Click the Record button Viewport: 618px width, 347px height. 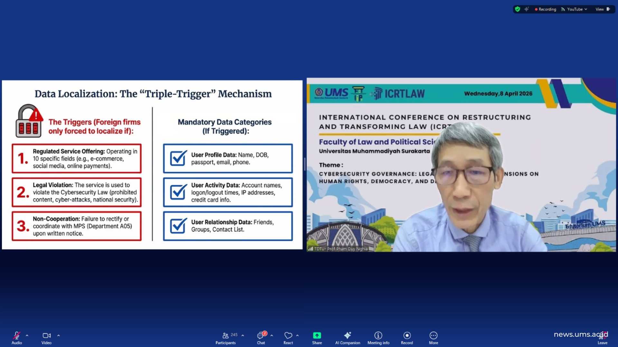click(407, 336)
